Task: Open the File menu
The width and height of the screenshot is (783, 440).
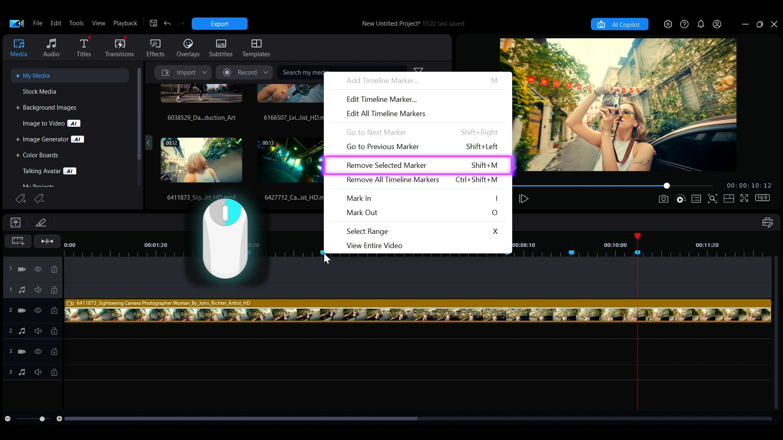Action: (x=38, y=23)
